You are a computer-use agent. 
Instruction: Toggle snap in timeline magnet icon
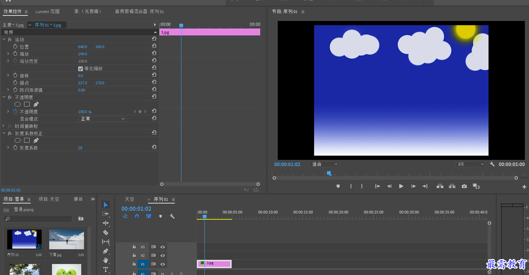click(x=137, y=216)
